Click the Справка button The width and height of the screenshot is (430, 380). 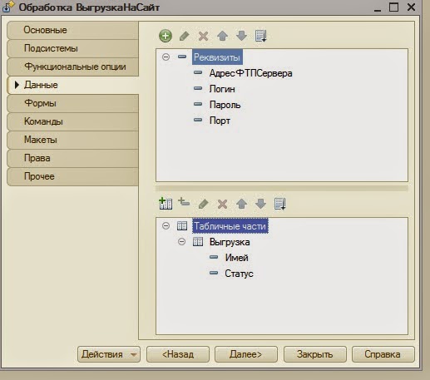(383, 354)
